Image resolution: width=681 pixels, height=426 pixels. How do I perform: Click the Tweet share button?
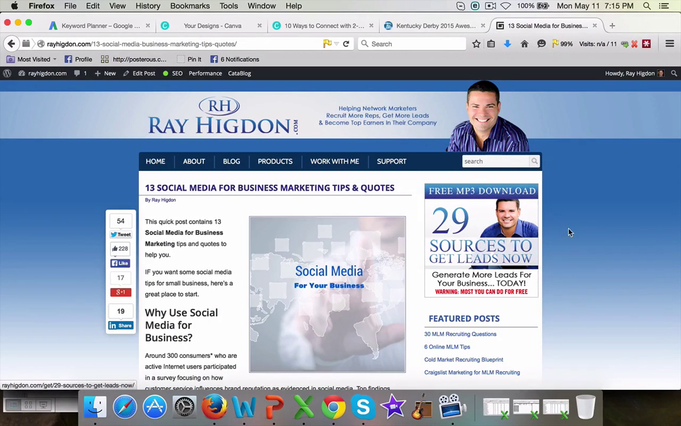coord(121,234)
